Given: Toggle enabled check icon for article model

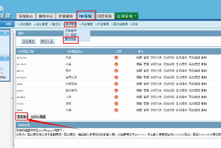Looking at the screenshot, I should (116, 58).
